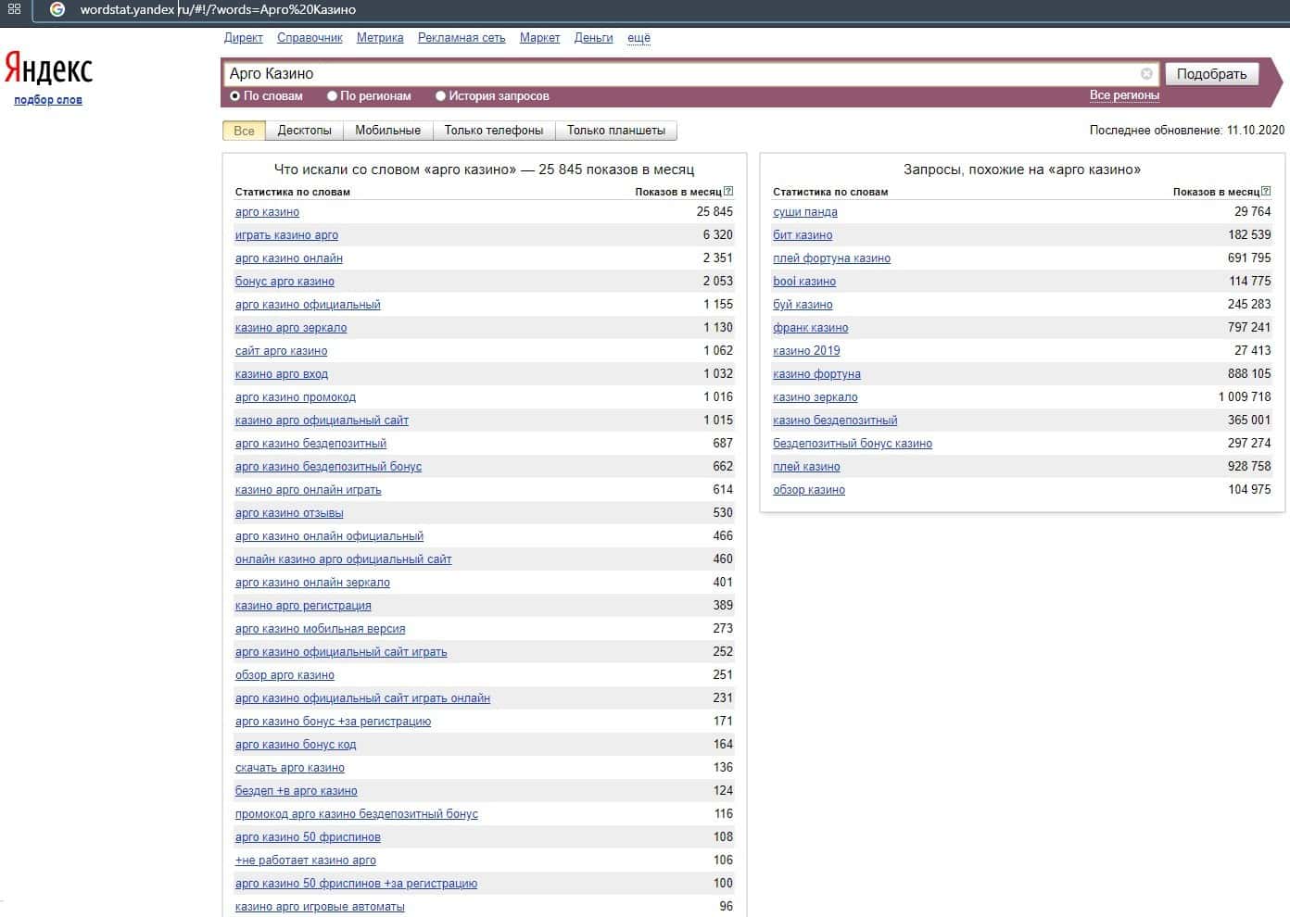Screen dimensions: 1290x917
Task: Open 'арго казино зеркало' query link
Action: pyautogui.click(x=291, y=328)
